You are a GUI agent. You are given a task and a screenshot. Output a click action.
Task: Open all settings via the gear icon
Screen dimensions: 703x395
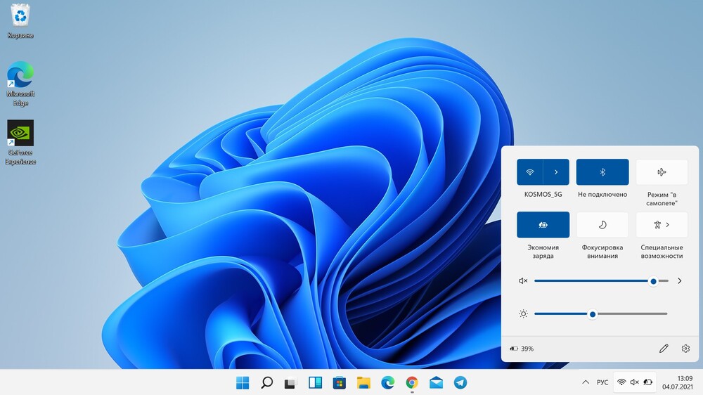tap(685, 349)
